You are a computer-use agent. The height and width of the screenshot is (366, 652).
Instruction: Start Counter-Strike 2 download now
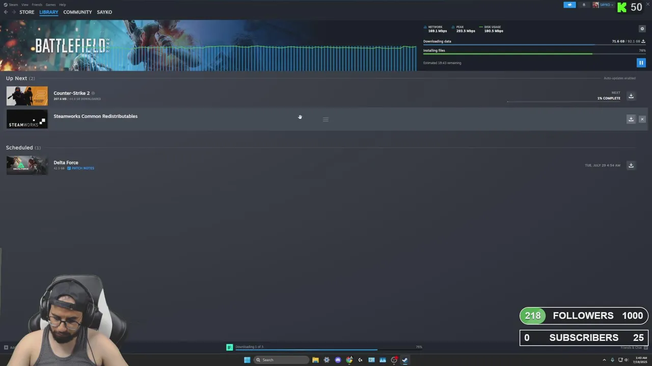click(631, 96)
